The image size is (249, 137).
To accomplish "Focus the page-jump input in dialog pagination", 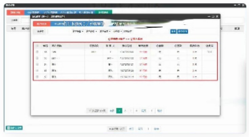I will 152,111.
